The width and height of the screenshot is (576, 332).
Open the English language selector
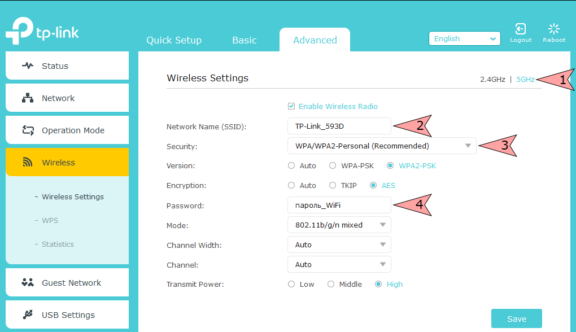click(464, 38)
